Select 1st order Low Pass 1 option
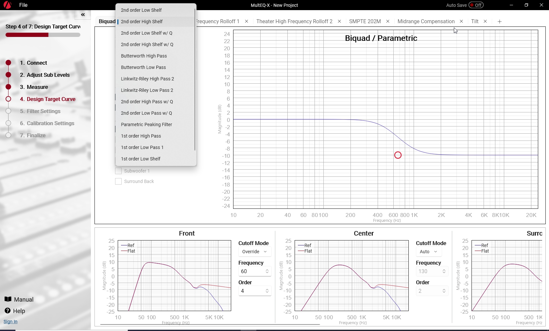The height and width of the screenshot is (331, 549). (x=155, y=147)
